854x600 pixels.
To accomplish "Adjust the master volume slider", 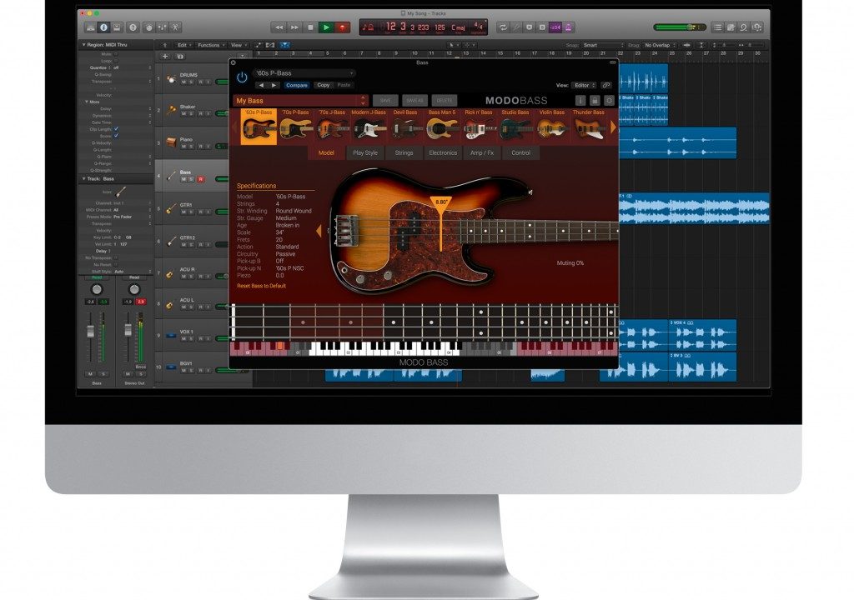I will tap(679, 27).
